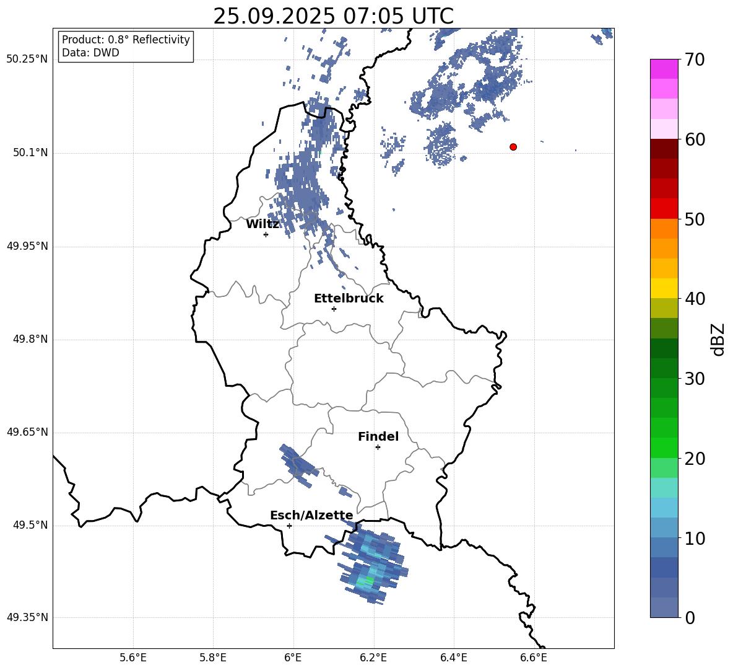Click the 70 value on the colorbar
Image resolution: width=733 pixels, height=670 pixels.
694,60
